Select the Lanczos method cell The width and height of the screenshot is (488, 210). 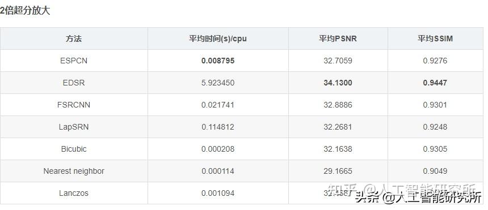pos(74,193)
